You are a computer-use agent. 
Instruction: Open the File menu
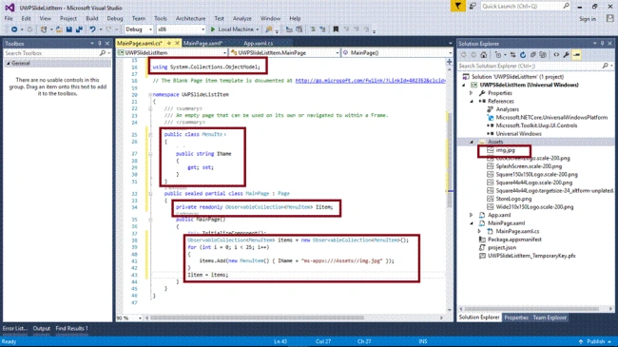pos(9,18)
